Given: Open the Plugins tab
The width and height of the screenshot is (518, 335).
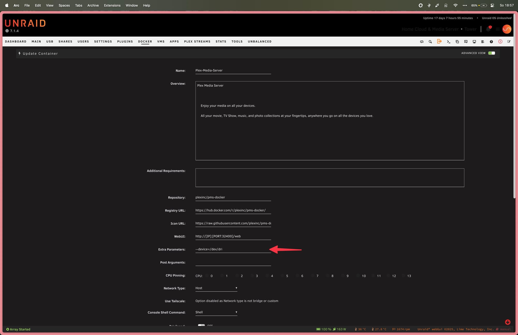Looking at the screenshot, I should [x=125, y=41].
